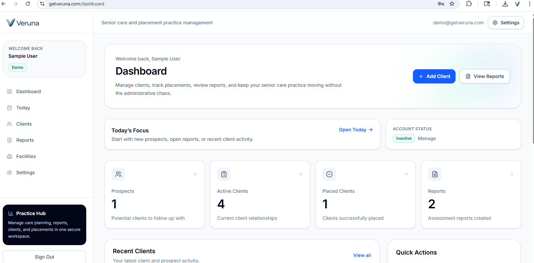Click the demo@getveruna.com email text
The image size is (534, 263).
[458, 23]
